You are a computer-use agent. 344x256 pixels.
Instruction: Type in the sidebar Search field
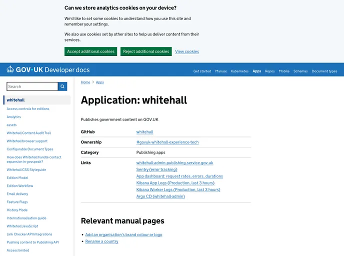[x=32, y=86]
